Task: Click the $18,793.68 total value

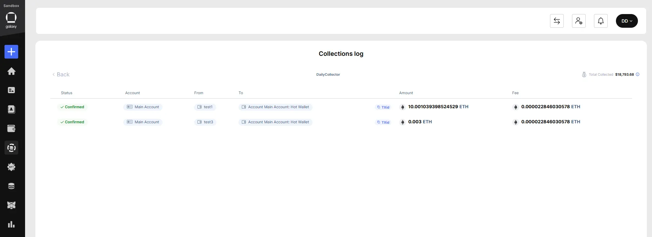Action: click(x=625, y=74)
